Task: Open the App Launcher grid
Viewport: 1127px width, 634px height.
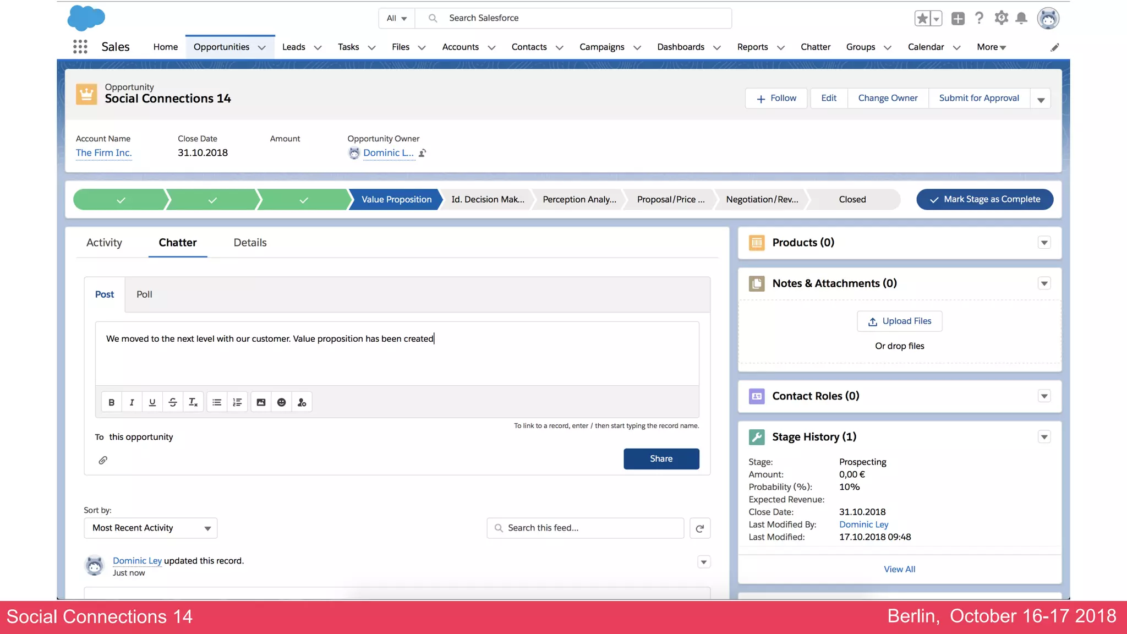Action: coord(80,47)
